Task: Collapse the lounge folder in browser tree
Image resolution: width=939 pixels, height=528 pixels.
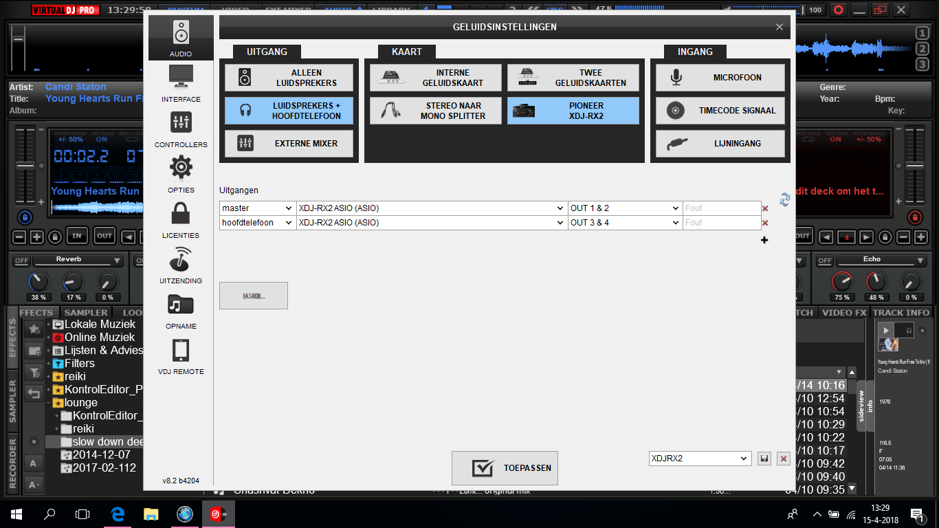Action: tap(49, 403)
